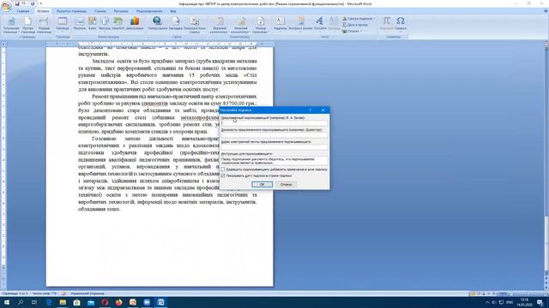Click the taskbar search icon

pyautogui.click(x=21, y=302)
